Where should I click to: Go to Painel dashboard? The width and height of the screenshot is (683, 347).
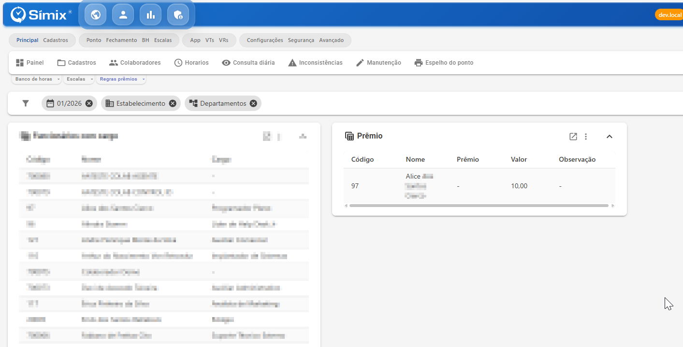point(29,63)
